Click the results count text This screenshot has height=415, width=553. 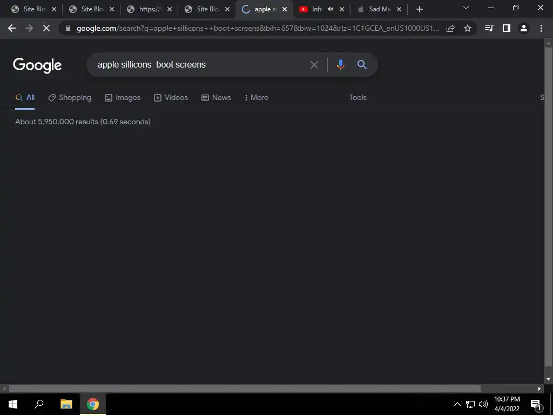pyautogui.click(x=83, y=122)
